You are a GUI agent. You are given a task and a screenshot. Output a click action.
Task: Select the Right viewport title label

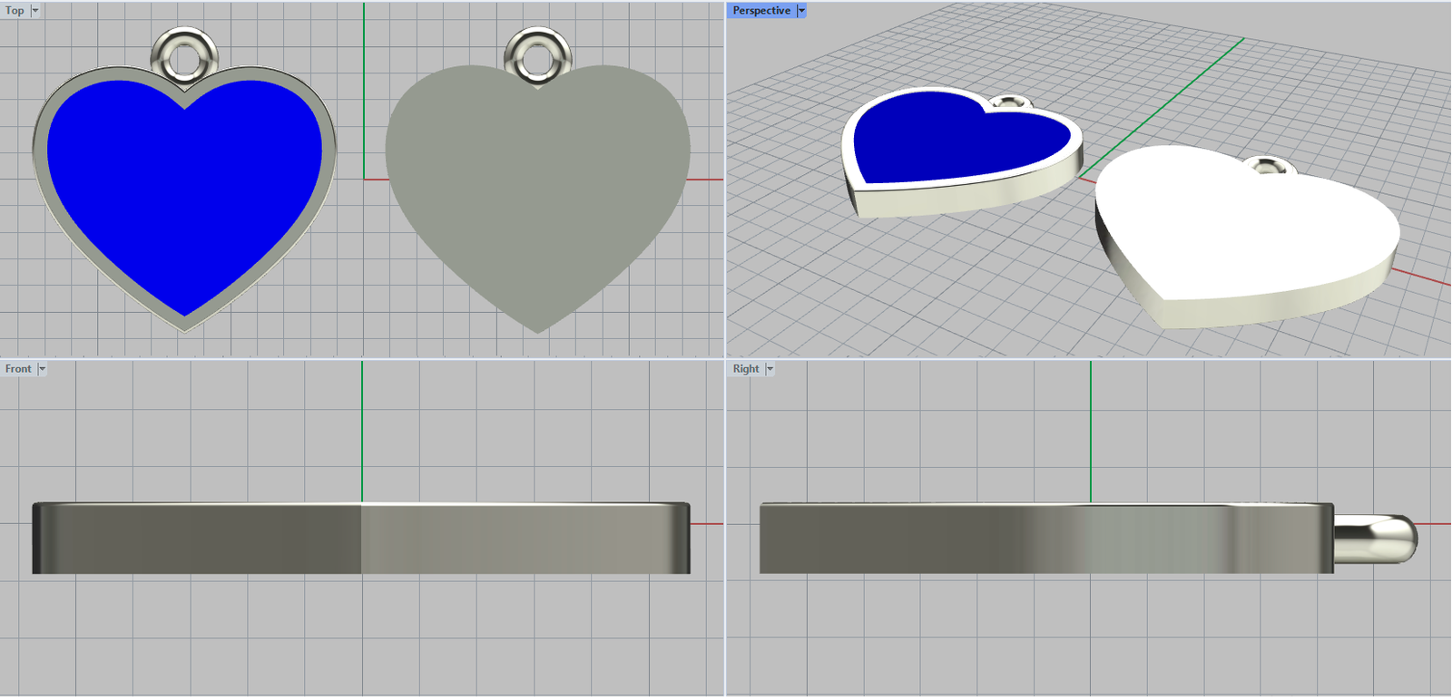pyautogui.click(x=746, y=369)
